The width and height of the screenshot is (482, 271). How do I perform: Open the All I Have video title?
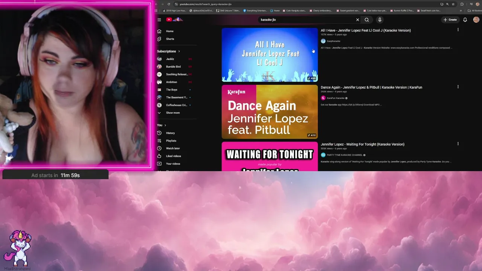point(366,30)
